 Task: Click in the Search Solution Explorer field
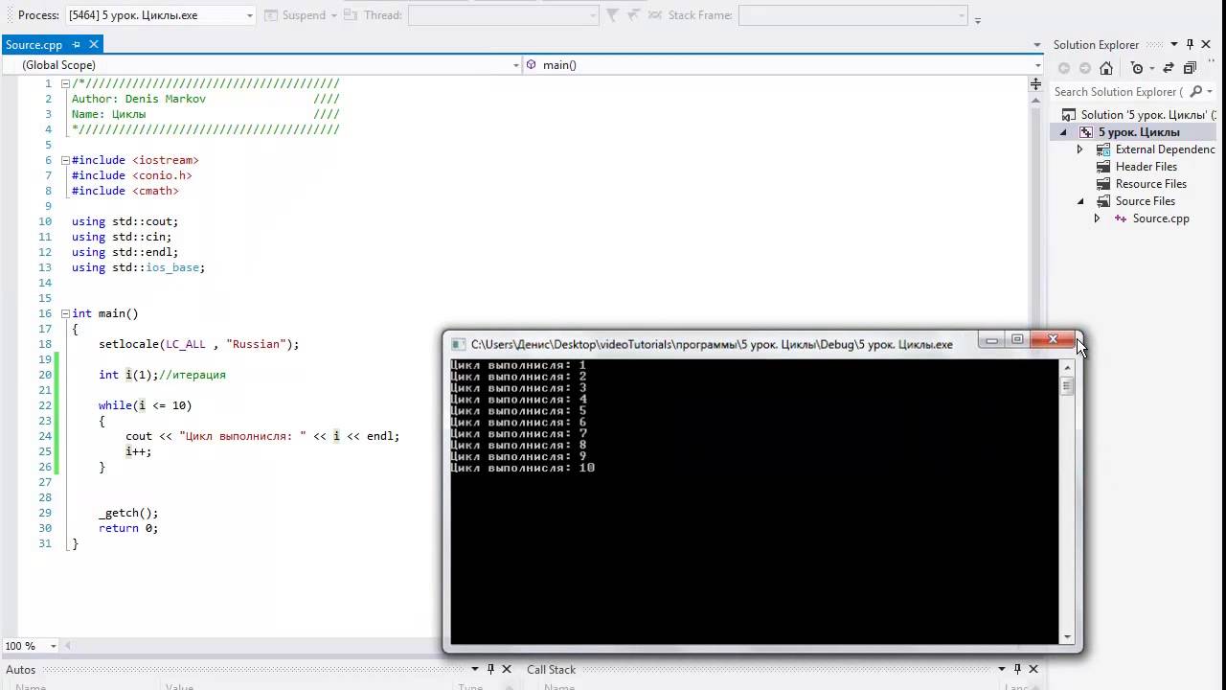point(1119,92)
